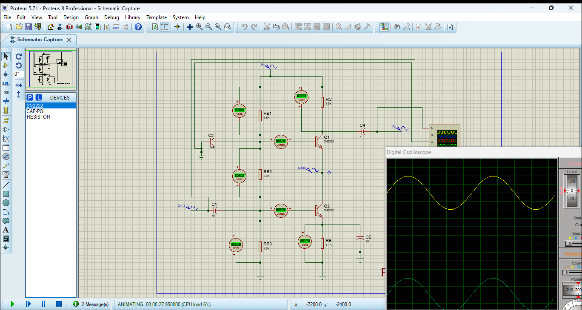This screenshot has height=310, width=582.
Task: Select the Selection arrow mode tool
Action: pyautogui.click(x=6, y=57)
